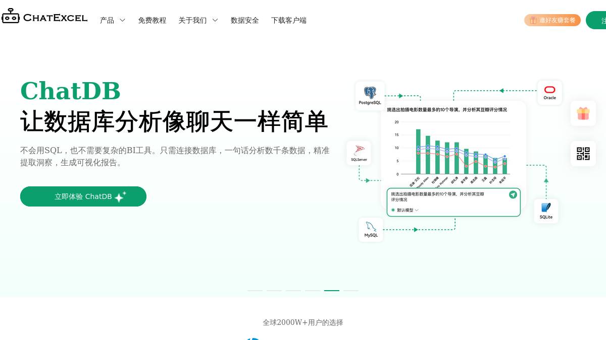Click the SQLServer database icon

click(x=359, y=150)
